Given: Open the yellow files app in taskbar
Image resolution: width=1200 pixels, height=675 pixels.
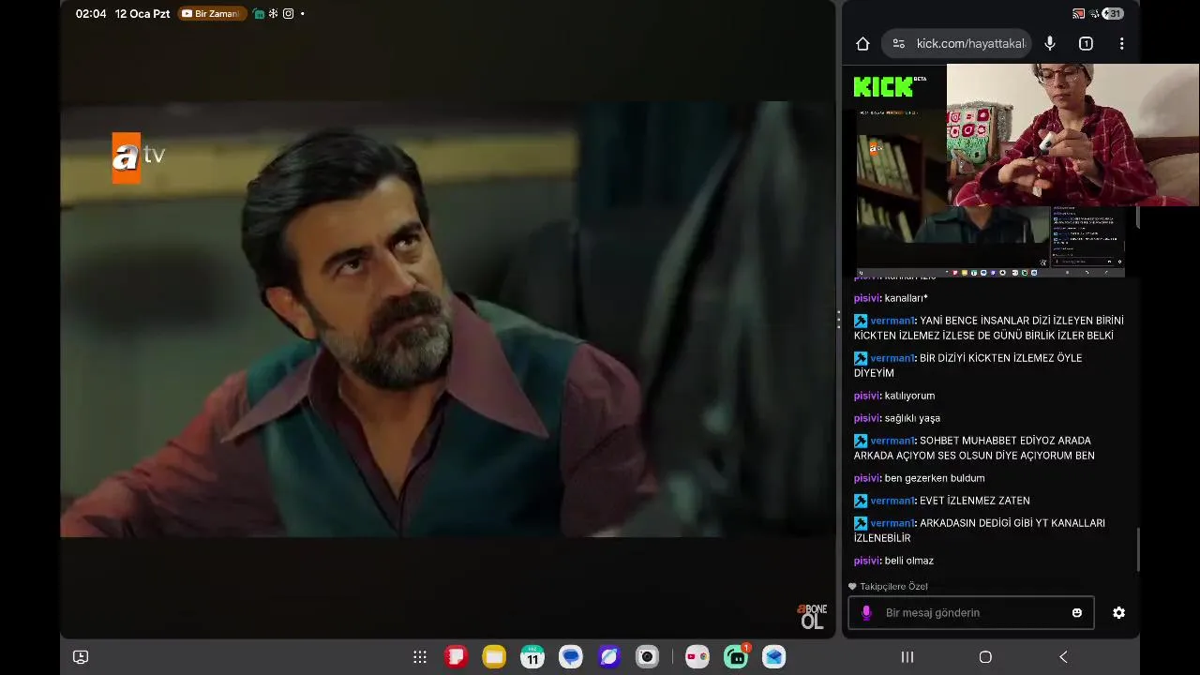Looking at the screenshot, I should tap(494, 657).
